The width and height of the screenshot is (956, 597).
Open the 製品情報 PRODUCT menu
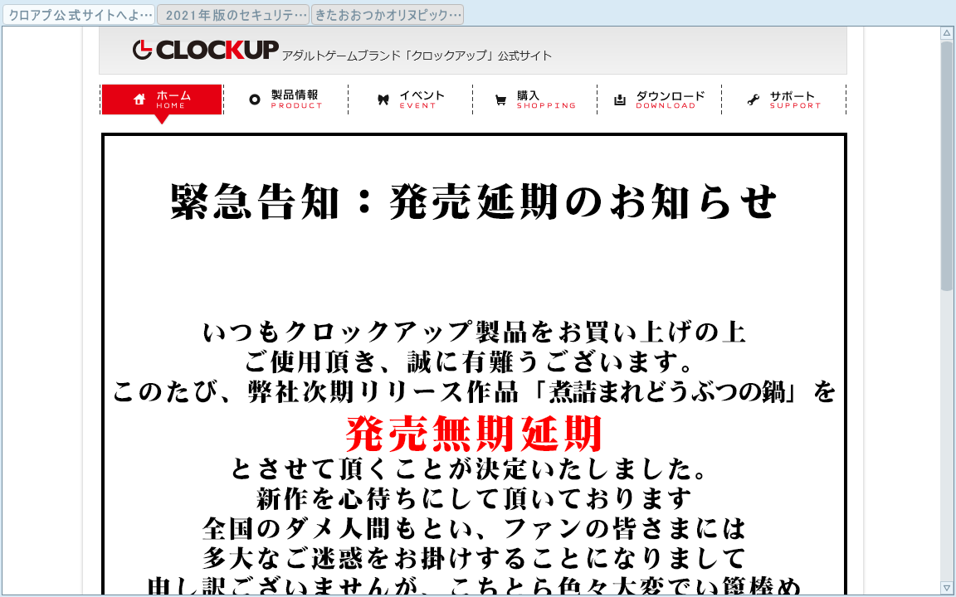pos(286,99)
